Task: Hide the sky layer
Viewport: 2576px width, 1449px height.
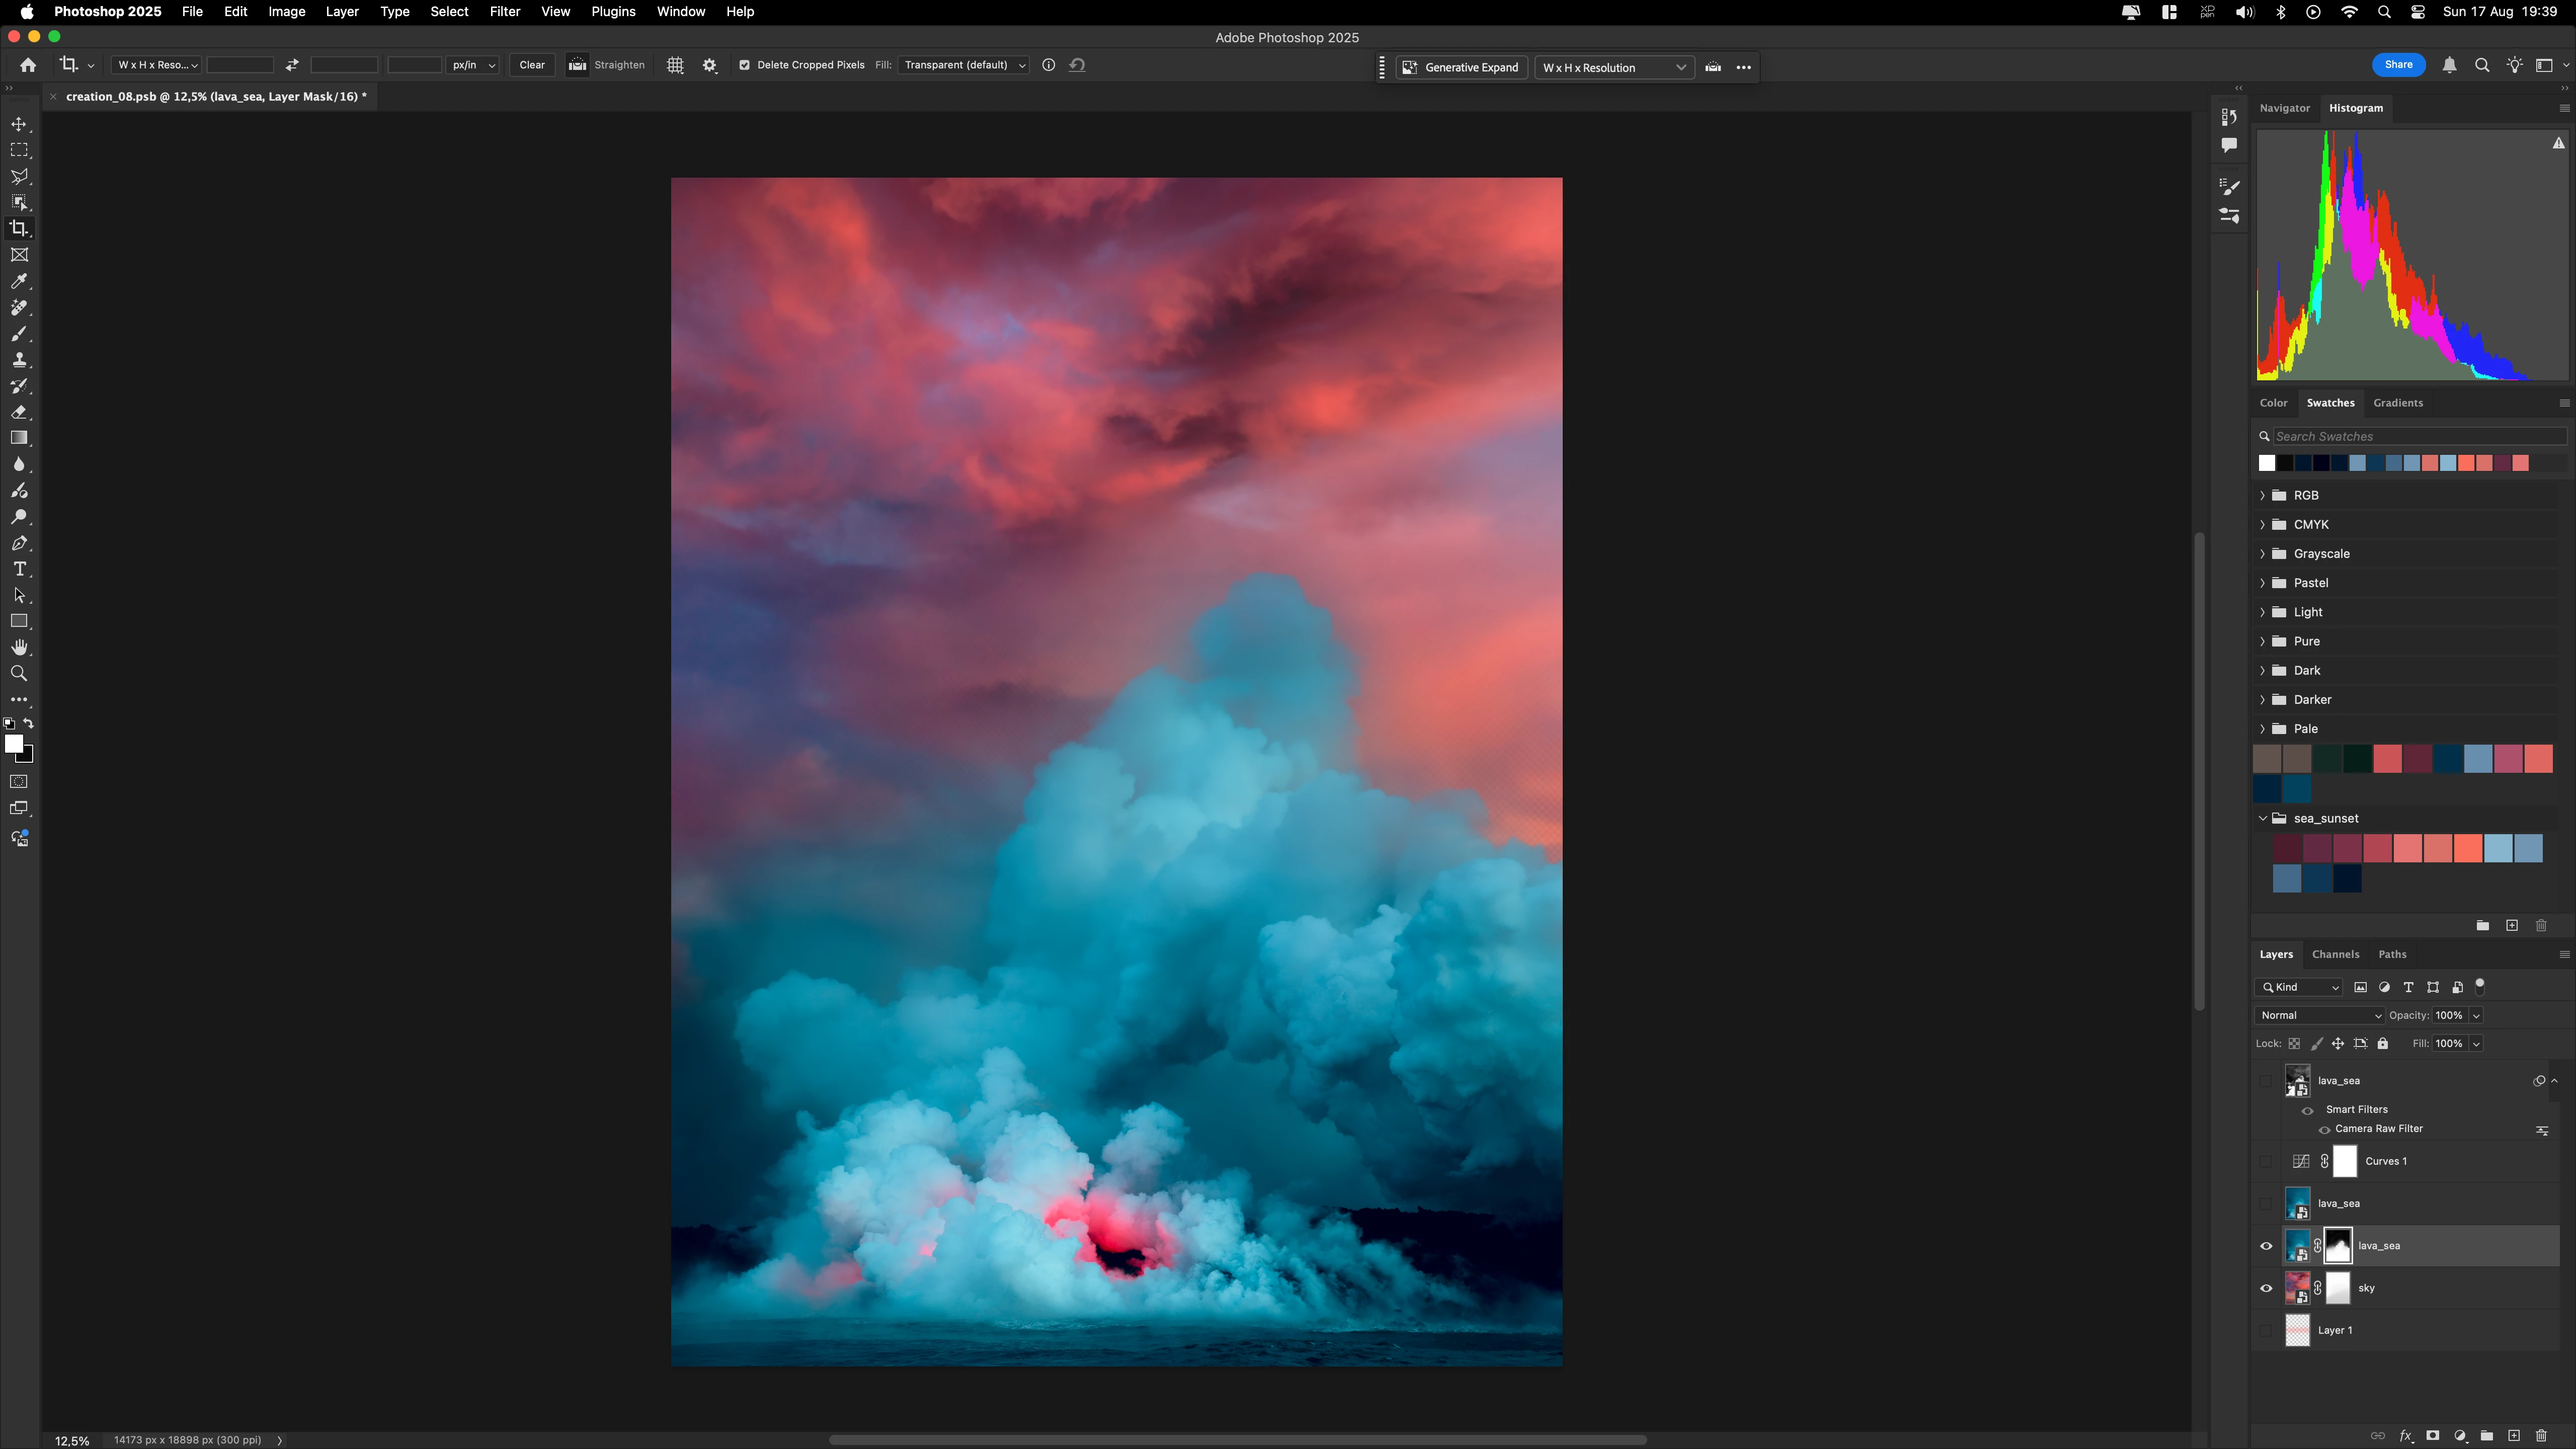Action: tap(2266, 1288)
